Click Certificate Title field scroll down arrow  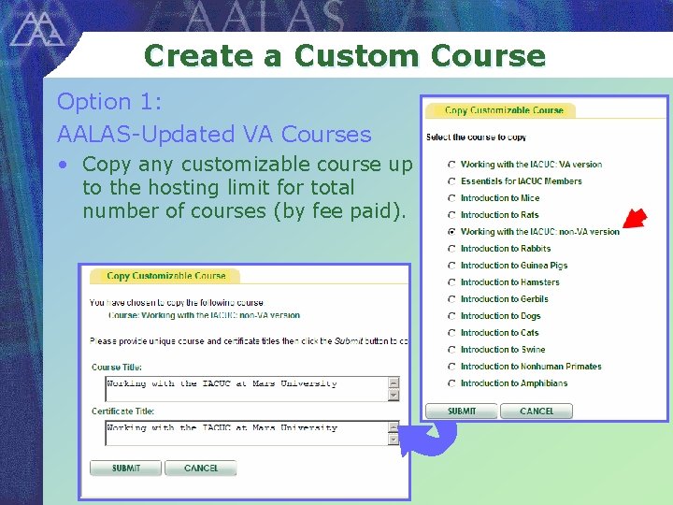pyautogui.click(x=394, y=439)
